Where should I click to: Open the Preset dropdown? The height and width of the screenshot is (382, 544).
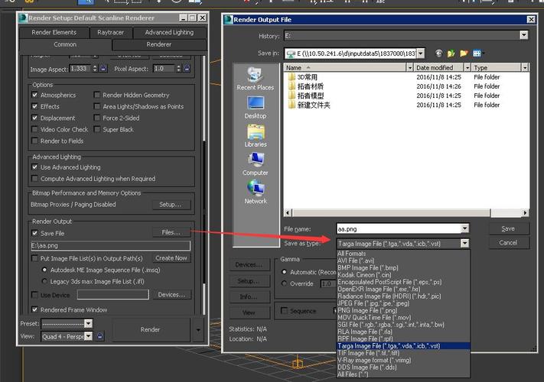87,324
